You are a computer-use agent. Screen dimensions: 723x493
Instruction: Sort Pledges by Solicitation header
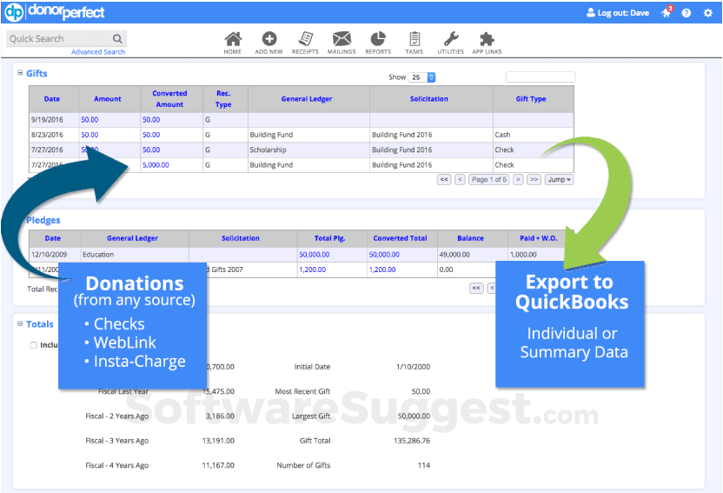click(x=240, y=238)
